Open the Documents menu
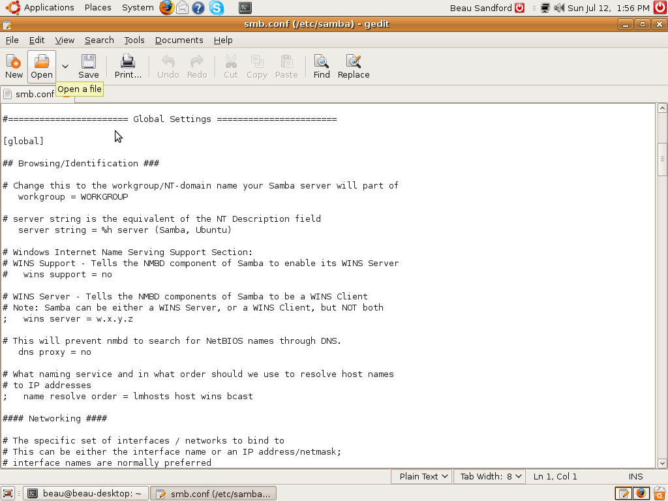Screen dimensions: 668x501 pos(179,40)
